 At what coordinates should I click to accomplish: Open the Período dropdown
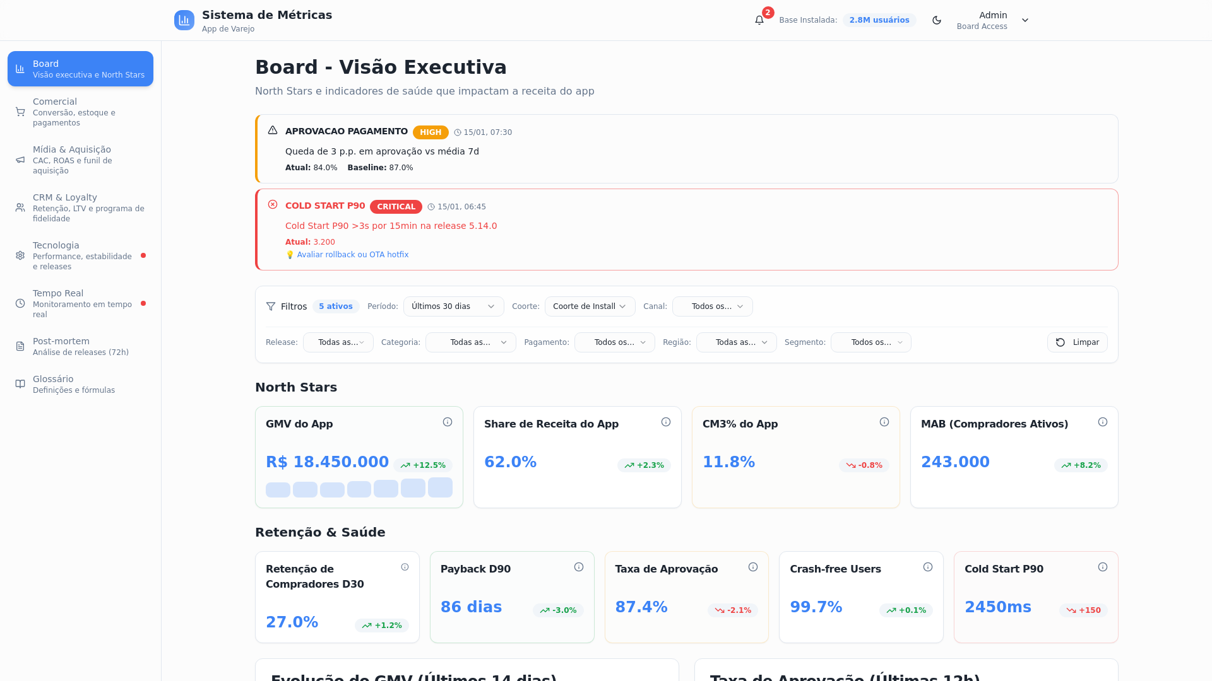click(x=453, y=306)
